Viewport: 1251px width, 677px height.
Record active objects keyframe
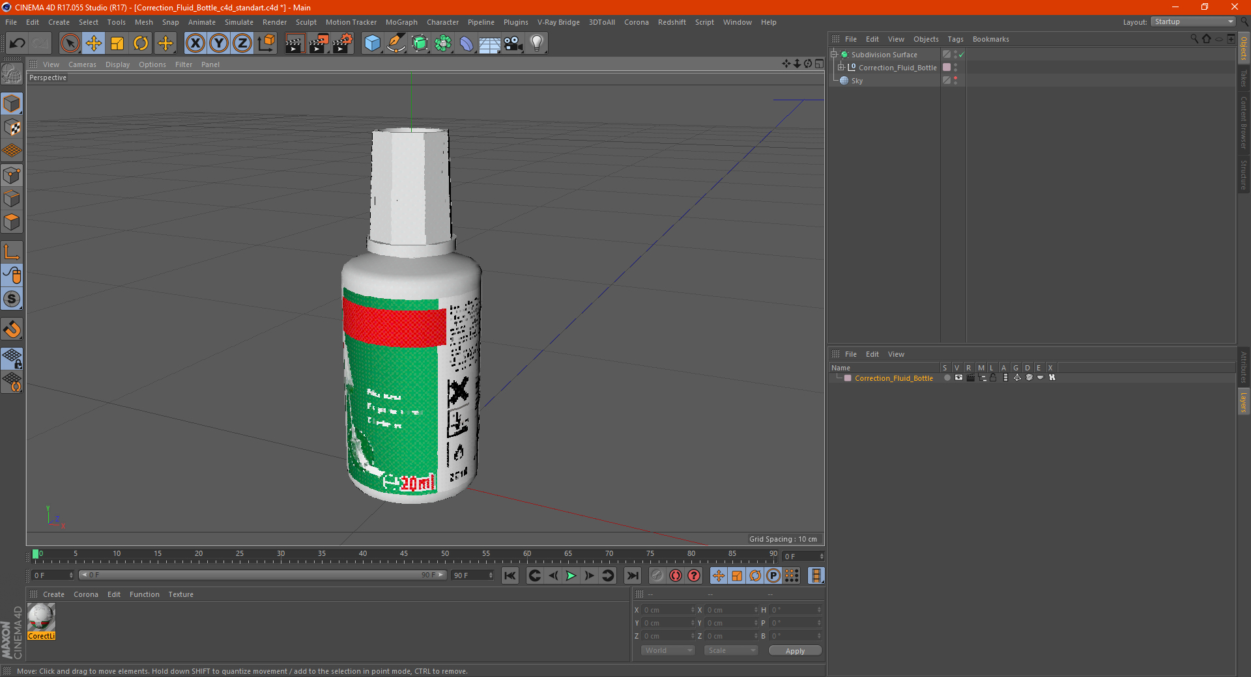point(657,575)
